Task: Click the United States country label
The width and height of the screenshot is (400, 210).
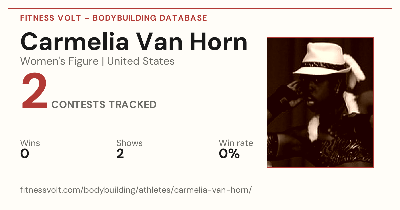Action: tap(141, 61)
